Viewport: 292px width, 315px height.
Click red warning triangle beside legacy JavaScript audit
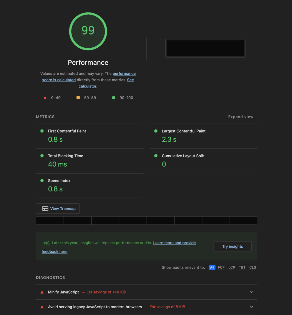[x=42, y=307]
